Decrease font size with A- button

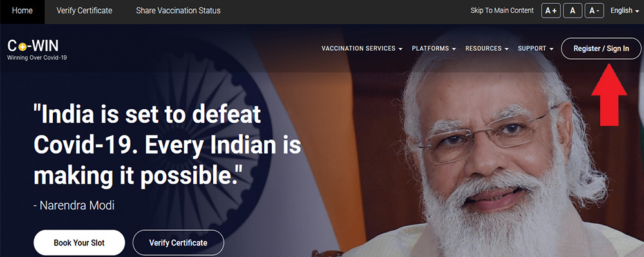click(594, 11)
